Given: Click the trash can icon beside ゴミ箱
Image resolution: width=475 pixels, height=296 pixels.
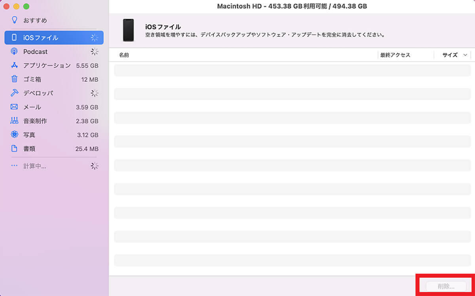Looking at the screenshot, I should click(x=14, y=79).
